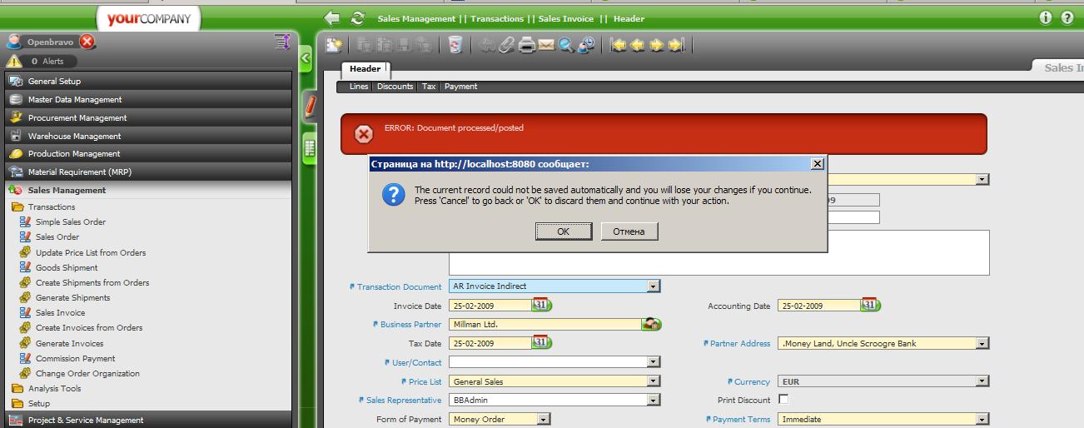Switch to edit view pencil icon
The image size is (1084, 428).
click(310, 107)
